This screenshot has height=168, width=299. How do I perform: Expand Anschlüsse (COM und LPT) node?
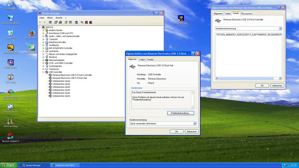point(43,33)
